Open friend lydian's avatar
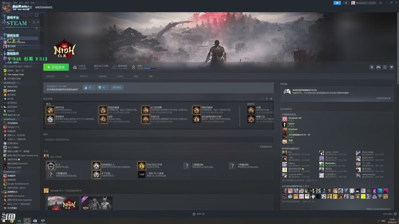399x224 pixels. (x=284, y=124)
